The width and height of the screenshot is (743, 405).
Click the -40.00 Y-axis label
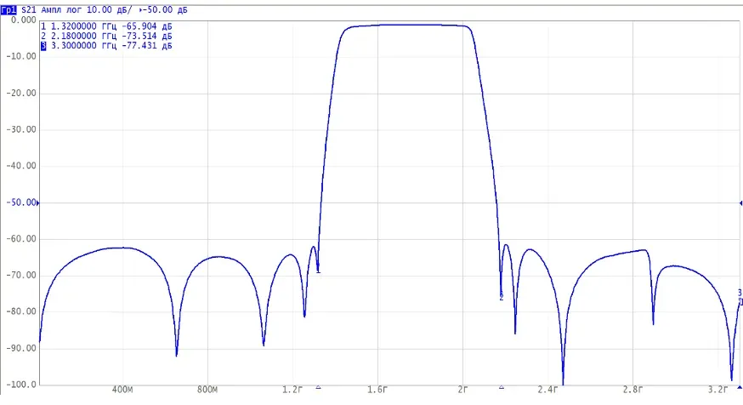21,166
